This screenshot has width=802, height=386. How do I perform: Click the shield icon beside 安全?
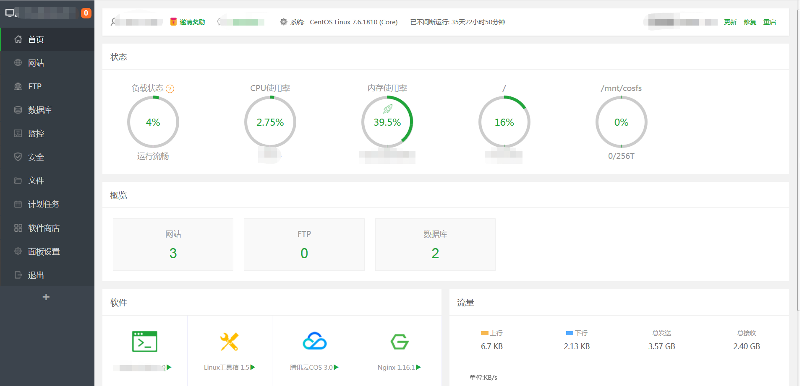pos(18,157)
